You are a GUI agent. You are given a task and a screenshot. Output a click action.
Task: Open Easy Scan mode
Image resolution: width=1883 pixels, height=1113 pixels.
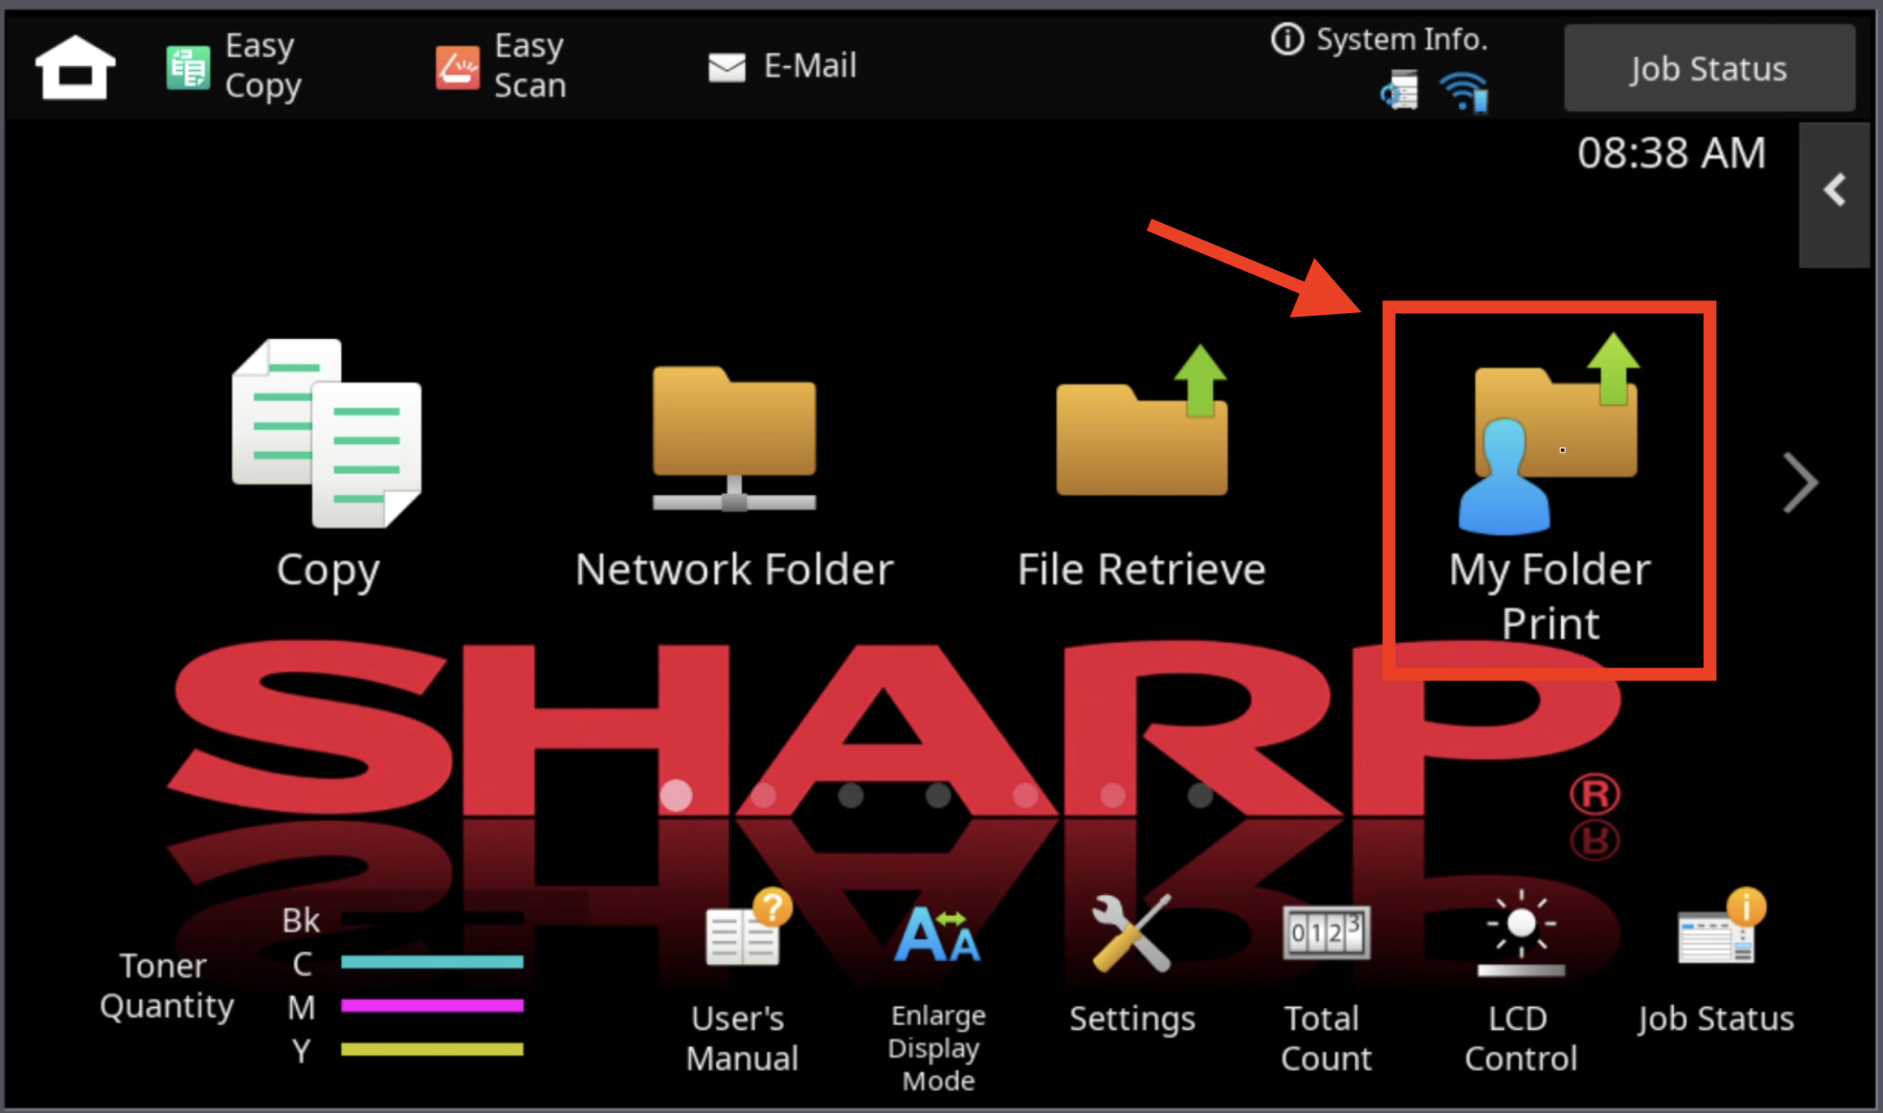pyautogui.click(x=501, y=66)
